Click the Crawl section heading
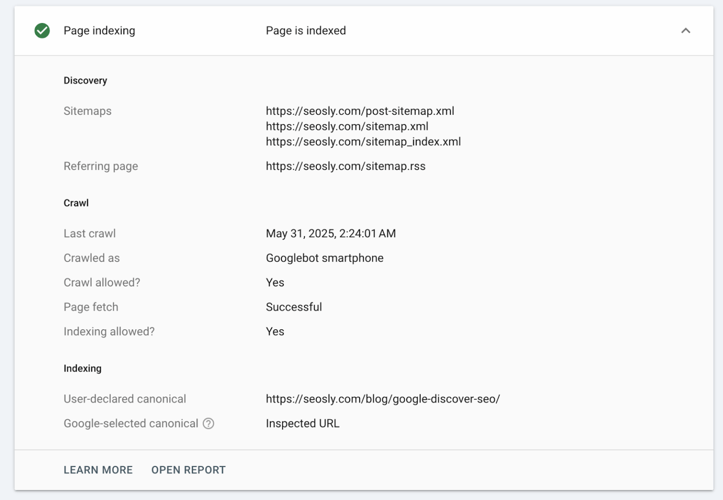The height and width of the screenshot is (500, 723). point(76,203)
